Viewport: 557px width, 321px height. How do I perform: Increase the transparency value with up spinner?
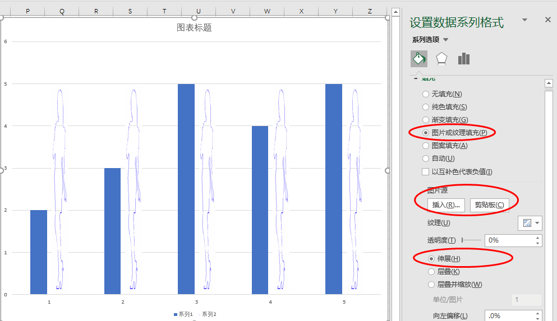538,237
